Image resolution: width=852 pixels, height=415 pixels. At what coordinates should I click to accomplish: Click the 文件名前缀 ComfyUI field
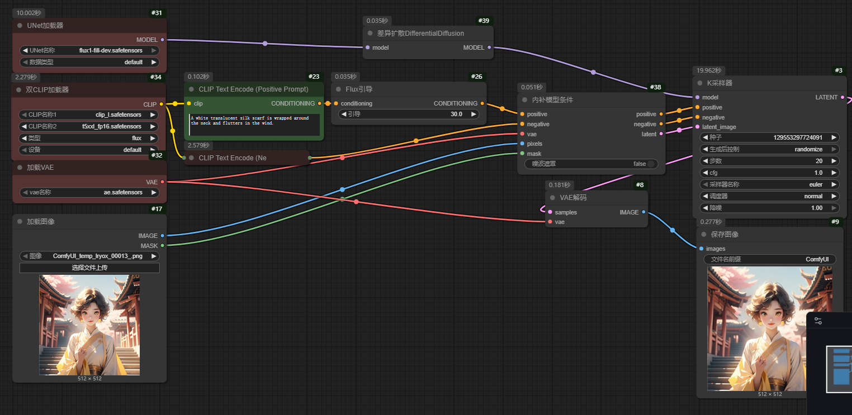[769, 259]
